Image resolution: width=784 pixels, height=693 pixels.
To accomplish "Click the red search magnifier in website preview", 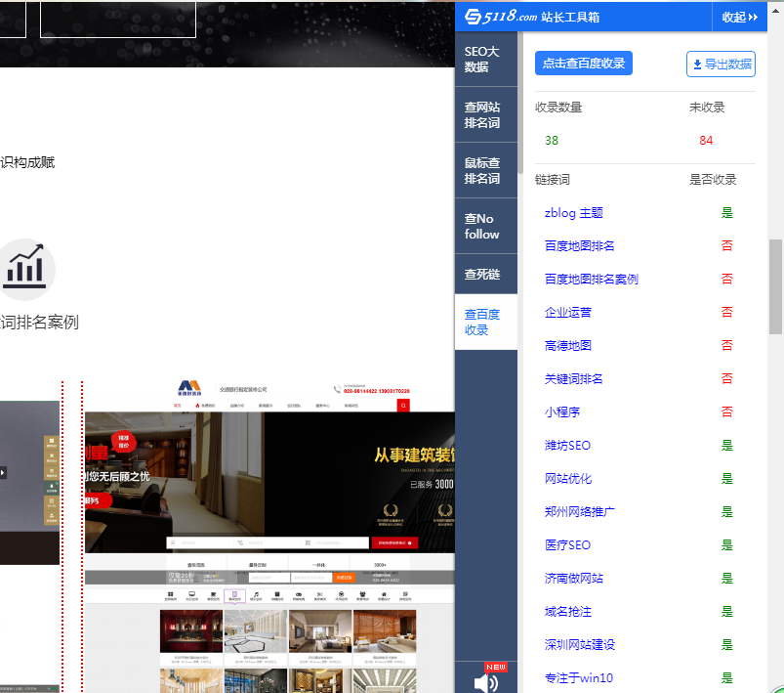I will pos(402,405).
